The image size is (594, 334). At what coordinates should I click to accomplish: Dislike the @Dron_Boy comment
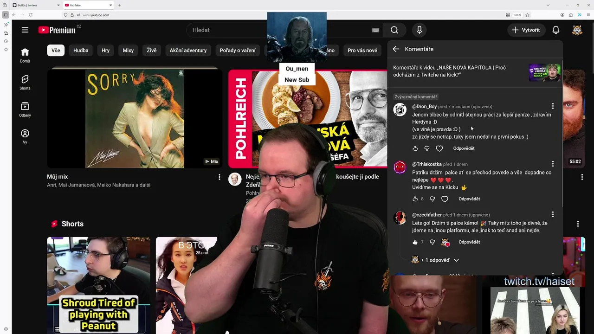427,148
